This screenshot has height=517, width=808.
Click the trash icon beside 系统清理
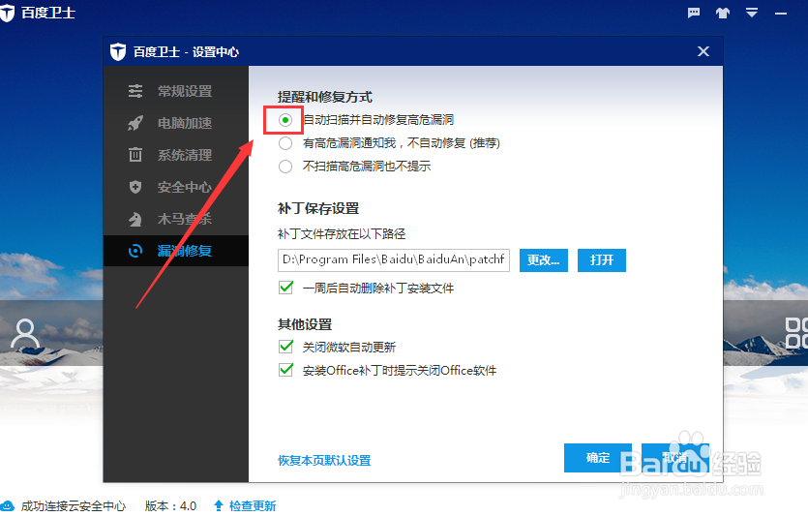pyautogui.click(x=135, y=155)
